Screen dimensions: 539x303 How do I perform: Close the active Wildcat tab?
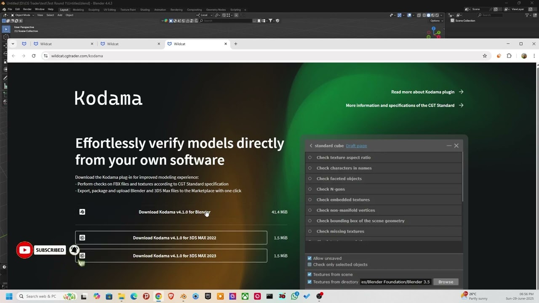click(226, 44)
